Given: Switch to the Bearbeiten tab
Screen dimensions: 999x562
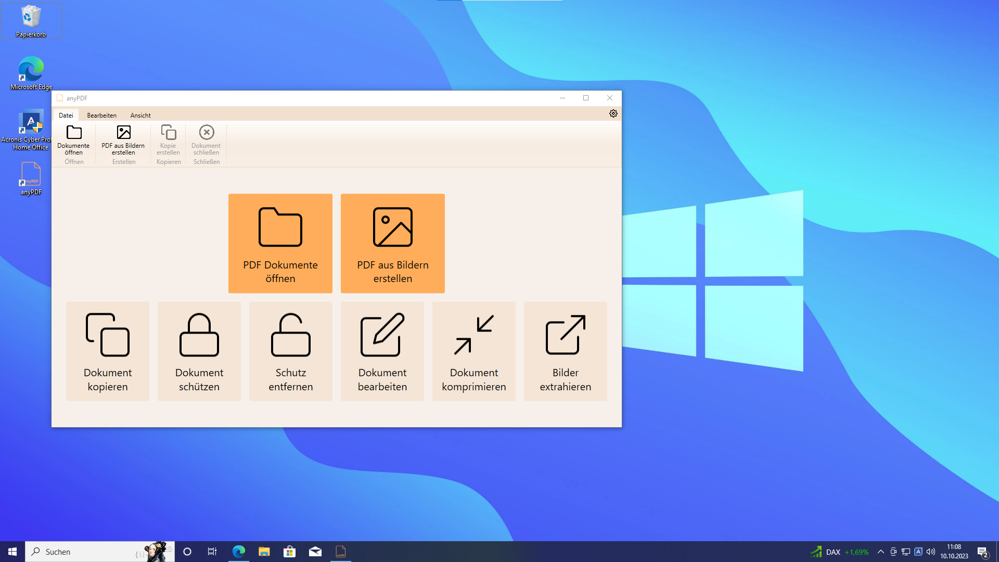Looking at the screenshot, I should pos(101,116).
